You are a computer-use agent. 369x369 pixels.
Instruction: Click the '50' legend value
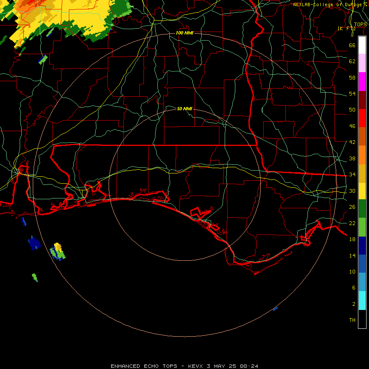click(x=352, y=109)
